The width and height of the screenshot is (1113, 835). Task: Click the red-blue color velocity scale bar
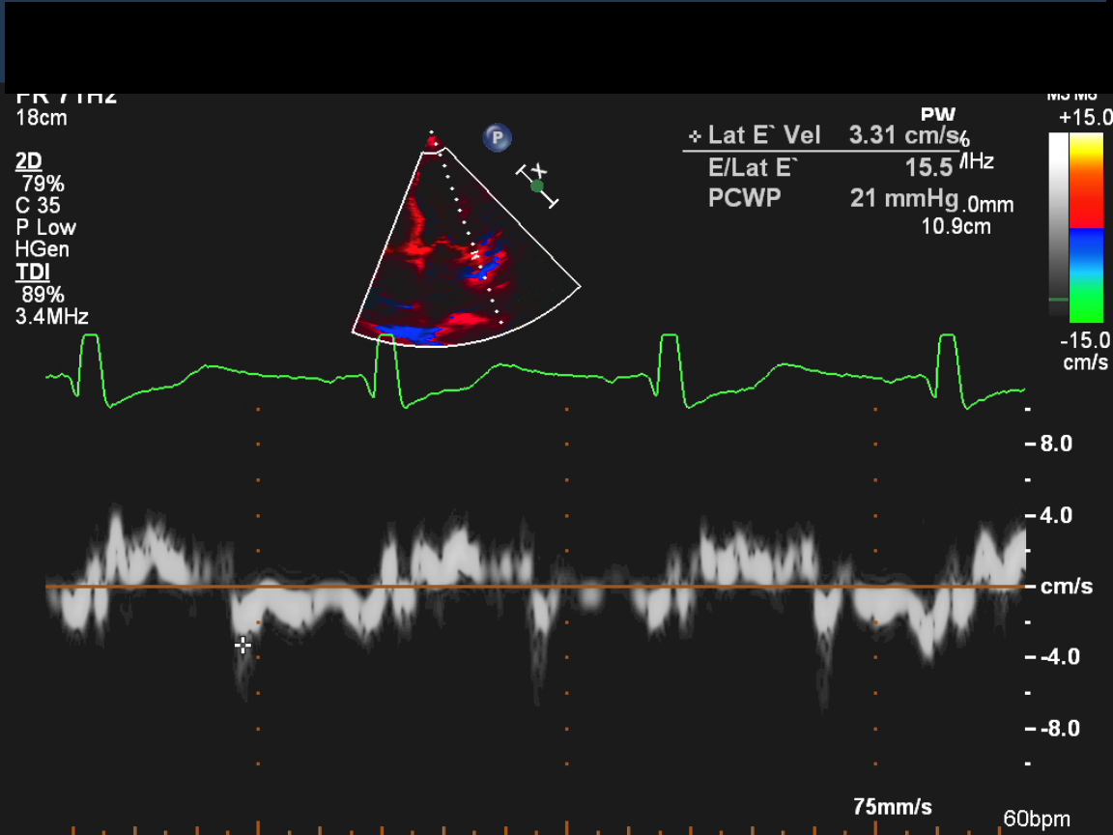pyautogui.click(x=1086, y=227)
